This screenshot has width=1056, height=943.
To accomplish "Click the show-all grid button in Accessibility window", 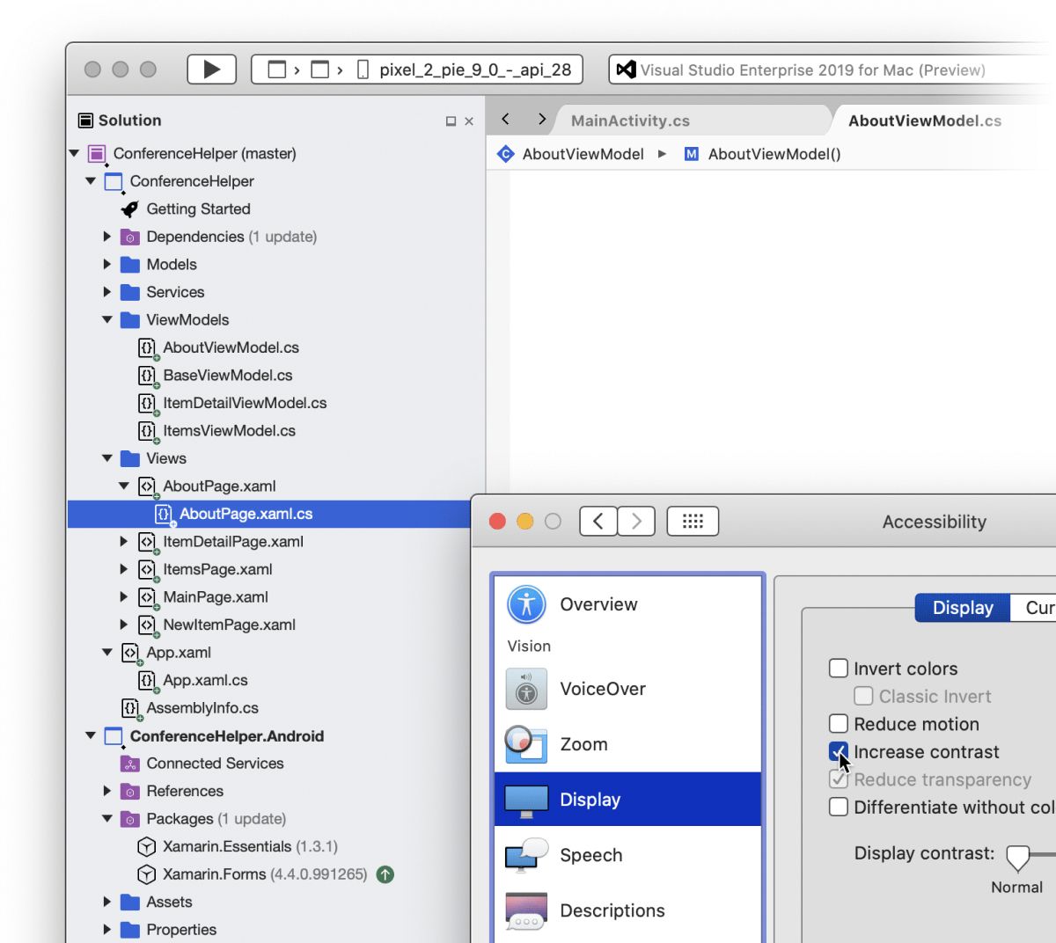I will click(x=693, y=521).
